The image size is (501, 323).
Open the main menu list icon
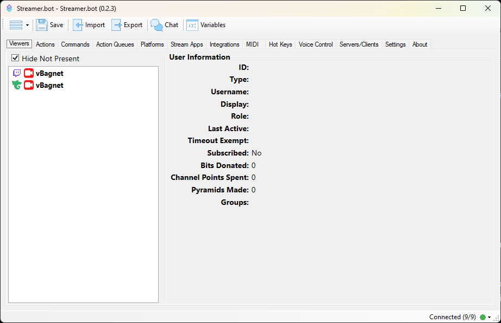[x=16, y=25]
